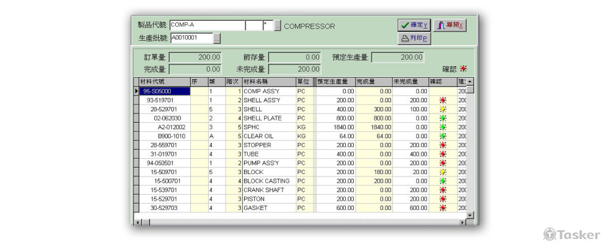Click the CLEAR OIL name cell
The height and width of the screenshot is (247, 610).
269,136
